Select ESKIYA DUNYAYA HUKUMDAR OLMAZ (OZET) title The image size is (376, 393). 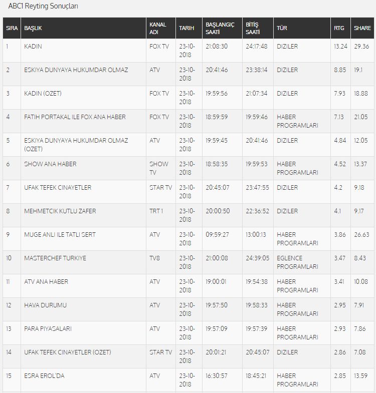pyautogui.click(x=76, y=145)
